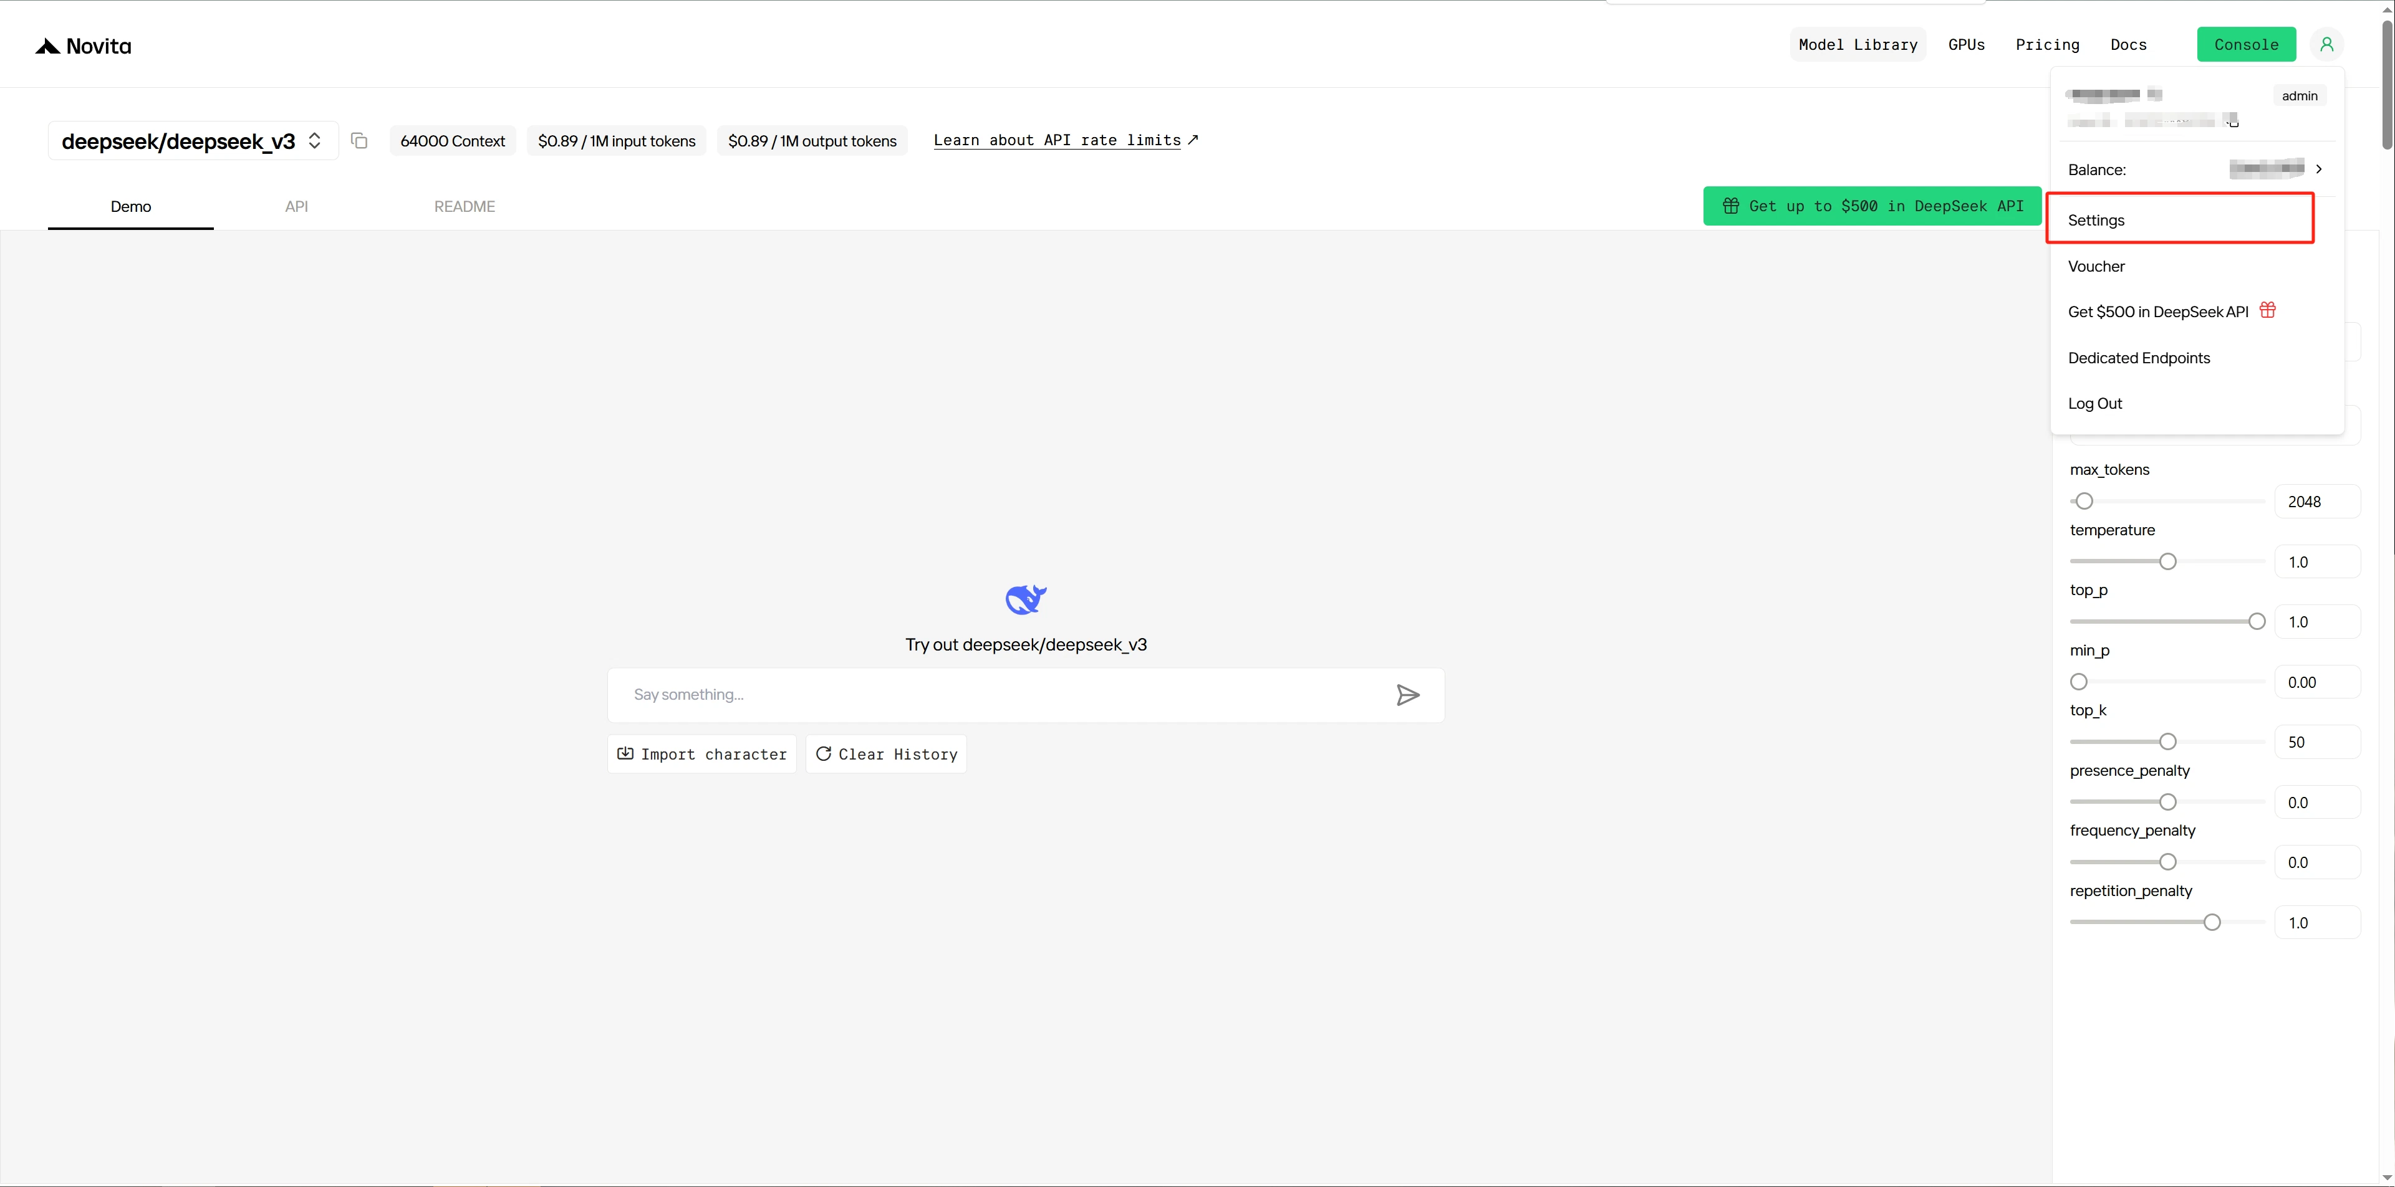Screen dimensions: 2395x1187
Task: Click the admin role badge
Action: pos(2299,96)
